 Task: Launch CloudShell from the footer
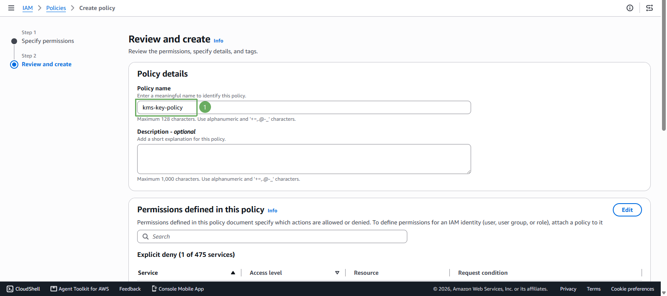tap(23, 289)
